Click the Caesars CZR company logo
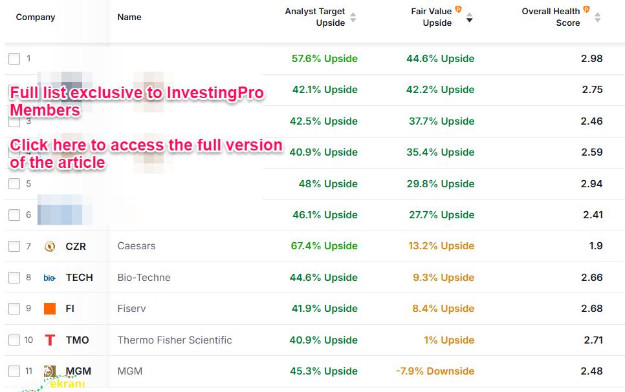The width and height of the screenshot is (625, 392). (x=50, y=246)
